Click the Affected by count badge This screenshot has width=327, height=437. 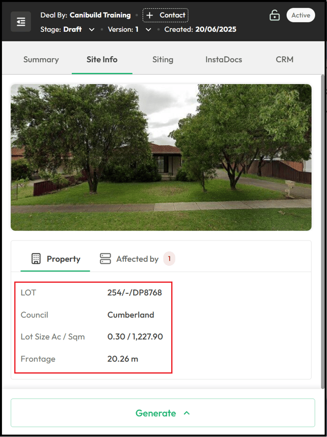point(169,259)
